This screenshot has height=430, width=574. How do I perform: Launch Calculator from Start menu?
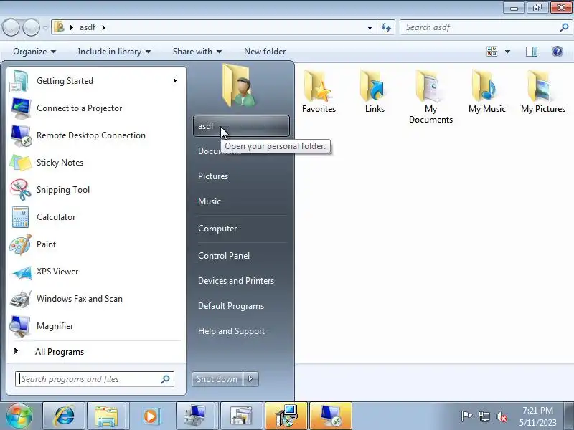tap(96, 217)
